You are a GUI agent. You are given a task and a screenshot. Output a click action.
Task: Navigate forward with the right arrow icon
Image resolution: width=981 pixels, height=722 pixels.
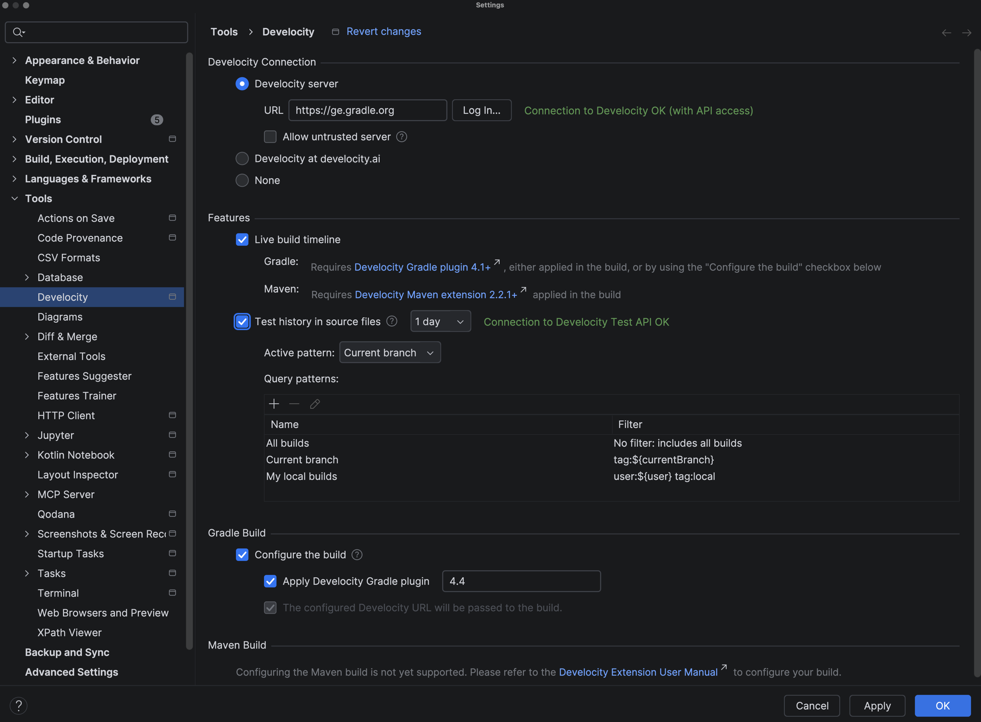(x=967, y=33)
